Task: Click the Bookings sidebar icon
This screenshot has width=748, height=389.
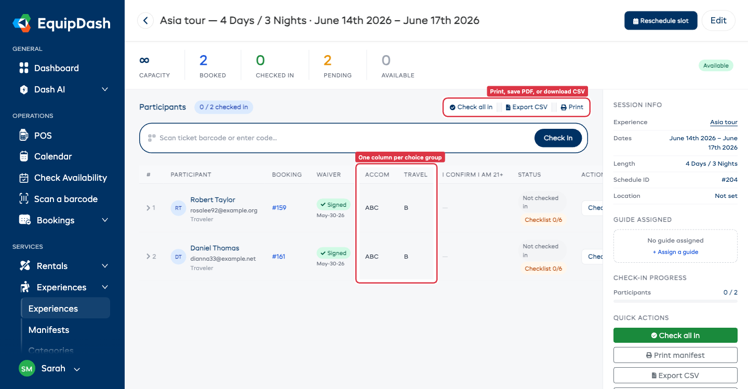Action: (x=24, y=220)
